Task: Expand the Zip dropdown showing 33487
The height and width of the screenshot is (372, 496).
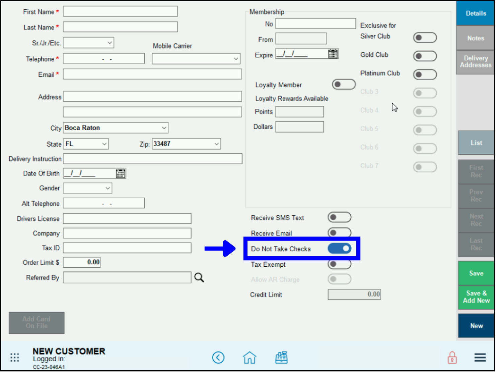Action: [186, 144]
